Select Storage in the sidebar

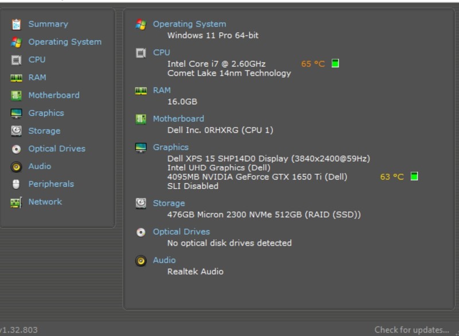tap(45, 131)
